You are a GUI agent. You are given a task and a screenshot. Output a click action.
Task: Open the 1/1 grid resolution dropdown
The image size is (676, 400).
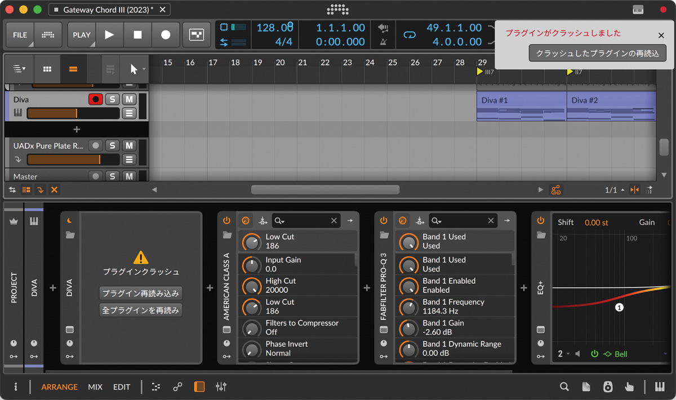click(614, 190)
